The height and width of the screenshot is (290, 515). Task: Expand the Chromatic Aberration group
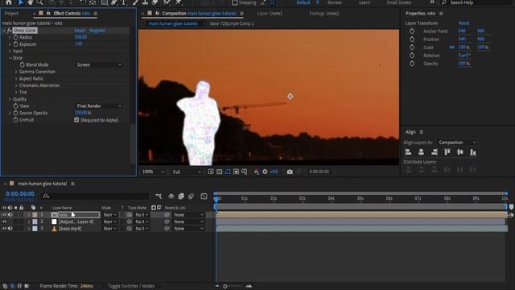[16, 85]
